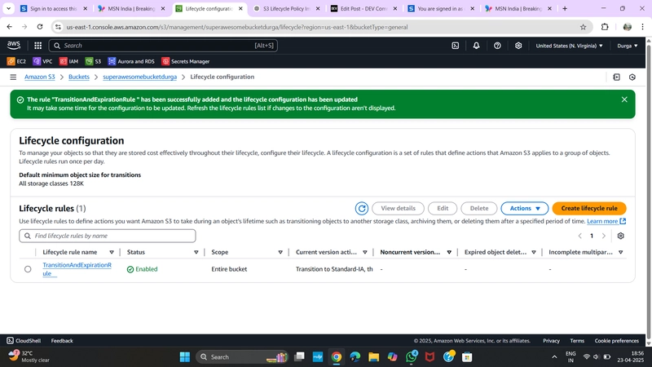Screen dimensions: 652x367
Task: Switch to the S3 Lifecycle Policy browser tab
Action: [287, 9]
